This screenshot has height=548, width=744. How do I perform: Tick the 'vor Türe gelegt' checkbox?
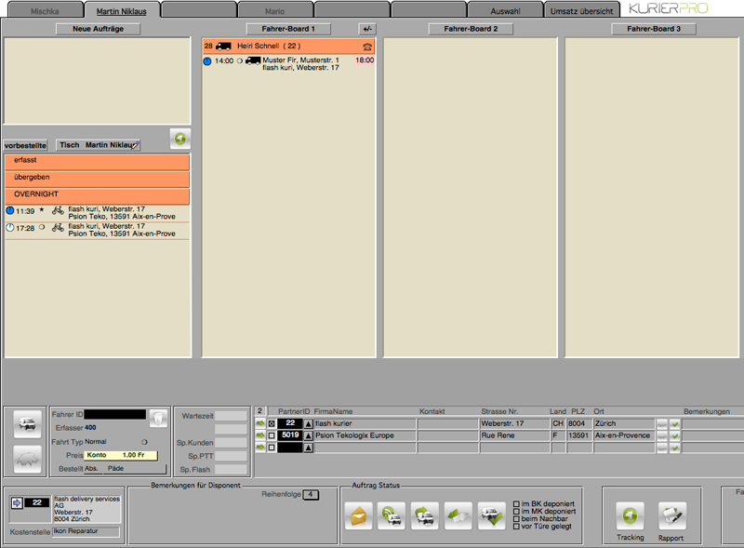click(516, 527)
